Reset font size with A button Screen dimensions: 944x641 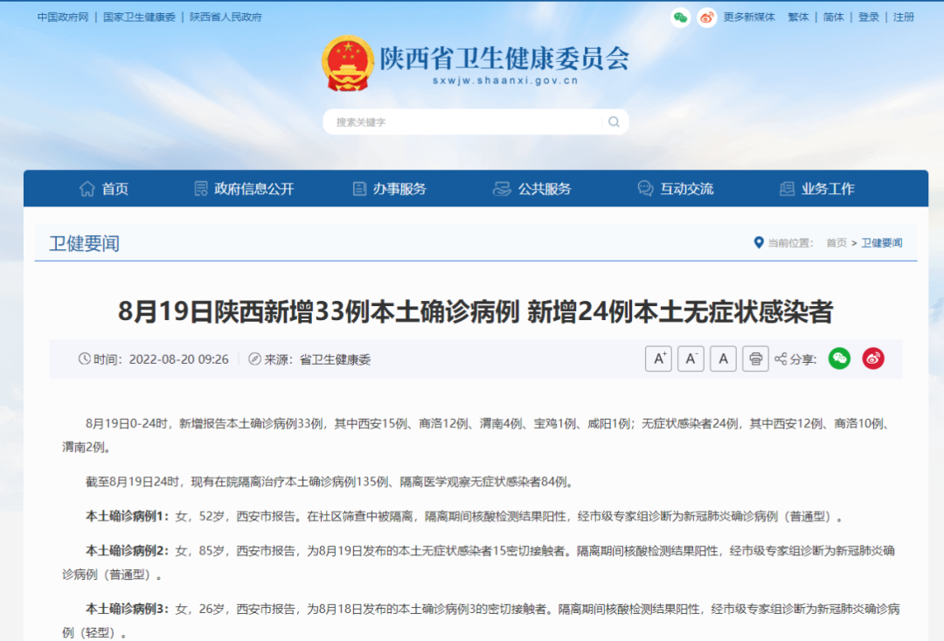(x=723, y=359)
